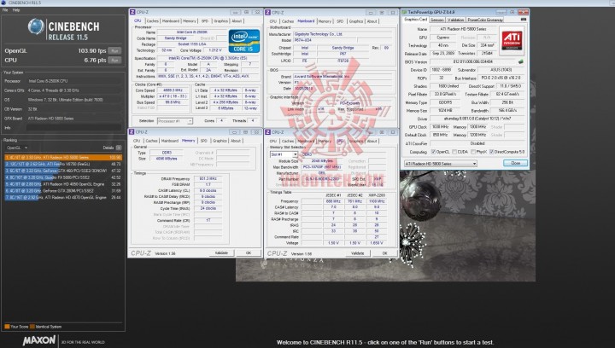Select ranking row 7 ATI Radeon HD 4870

[63, 197]
